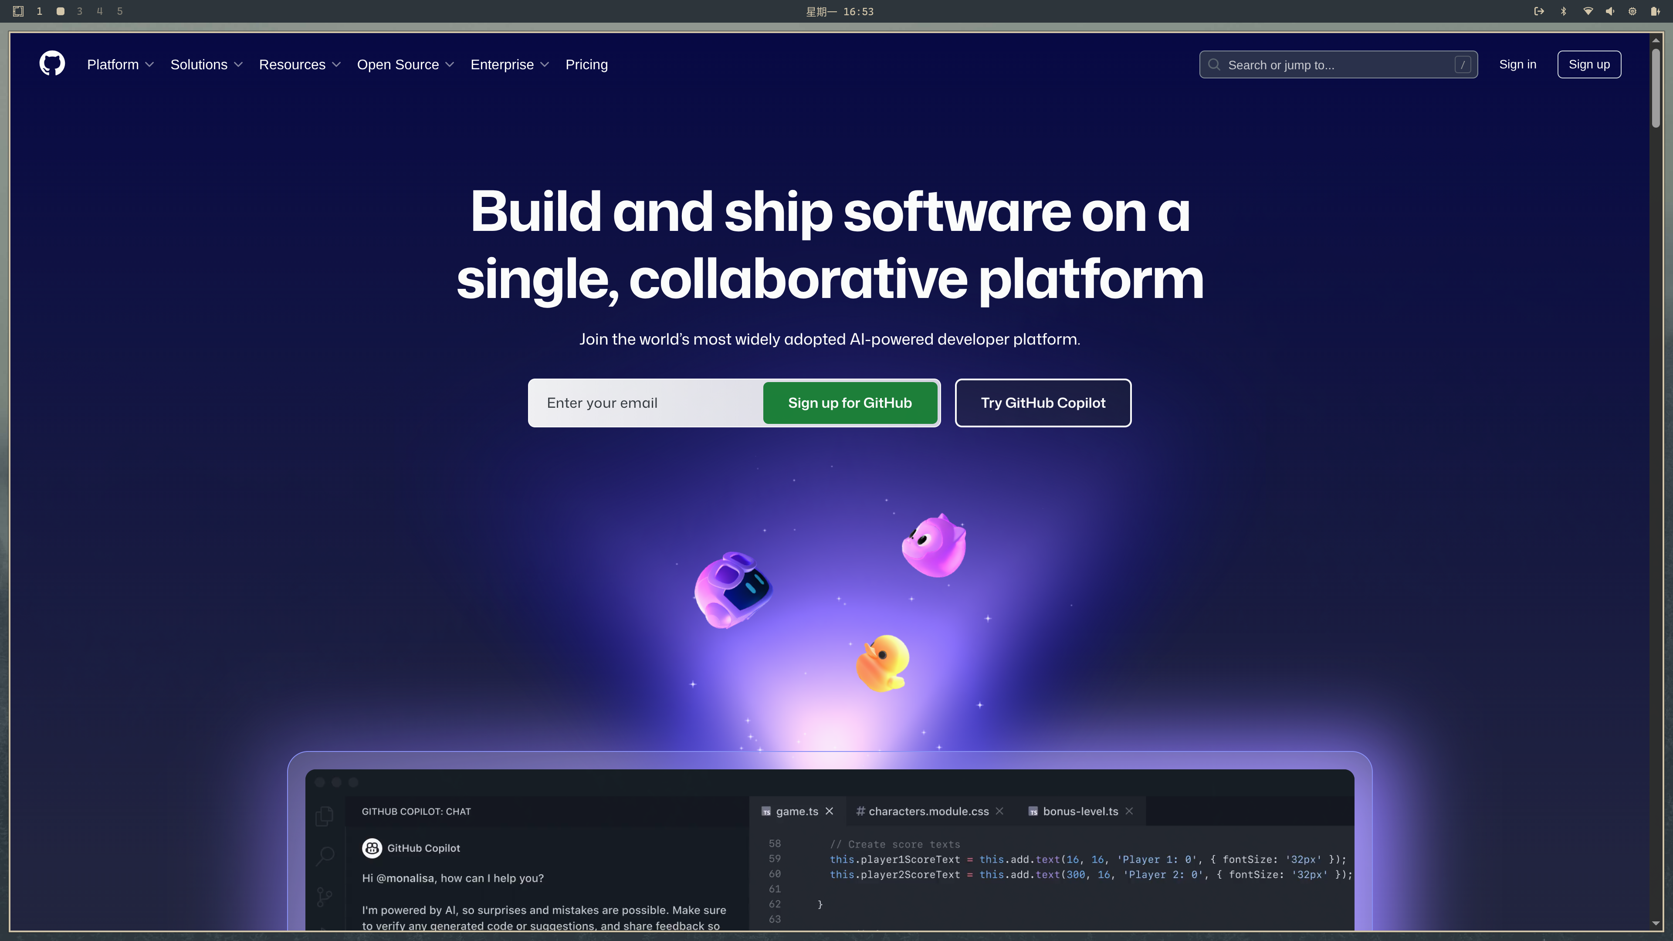1673x941 pixels.
Task: Click the player2ScoreText code line
Action: point(1091,874)
